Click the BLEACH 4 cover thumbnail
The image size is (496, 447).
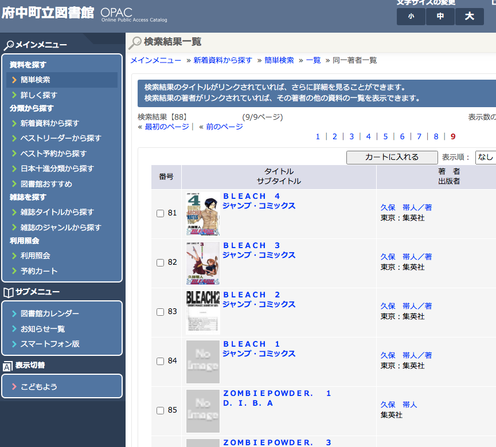tap(202, 213)
